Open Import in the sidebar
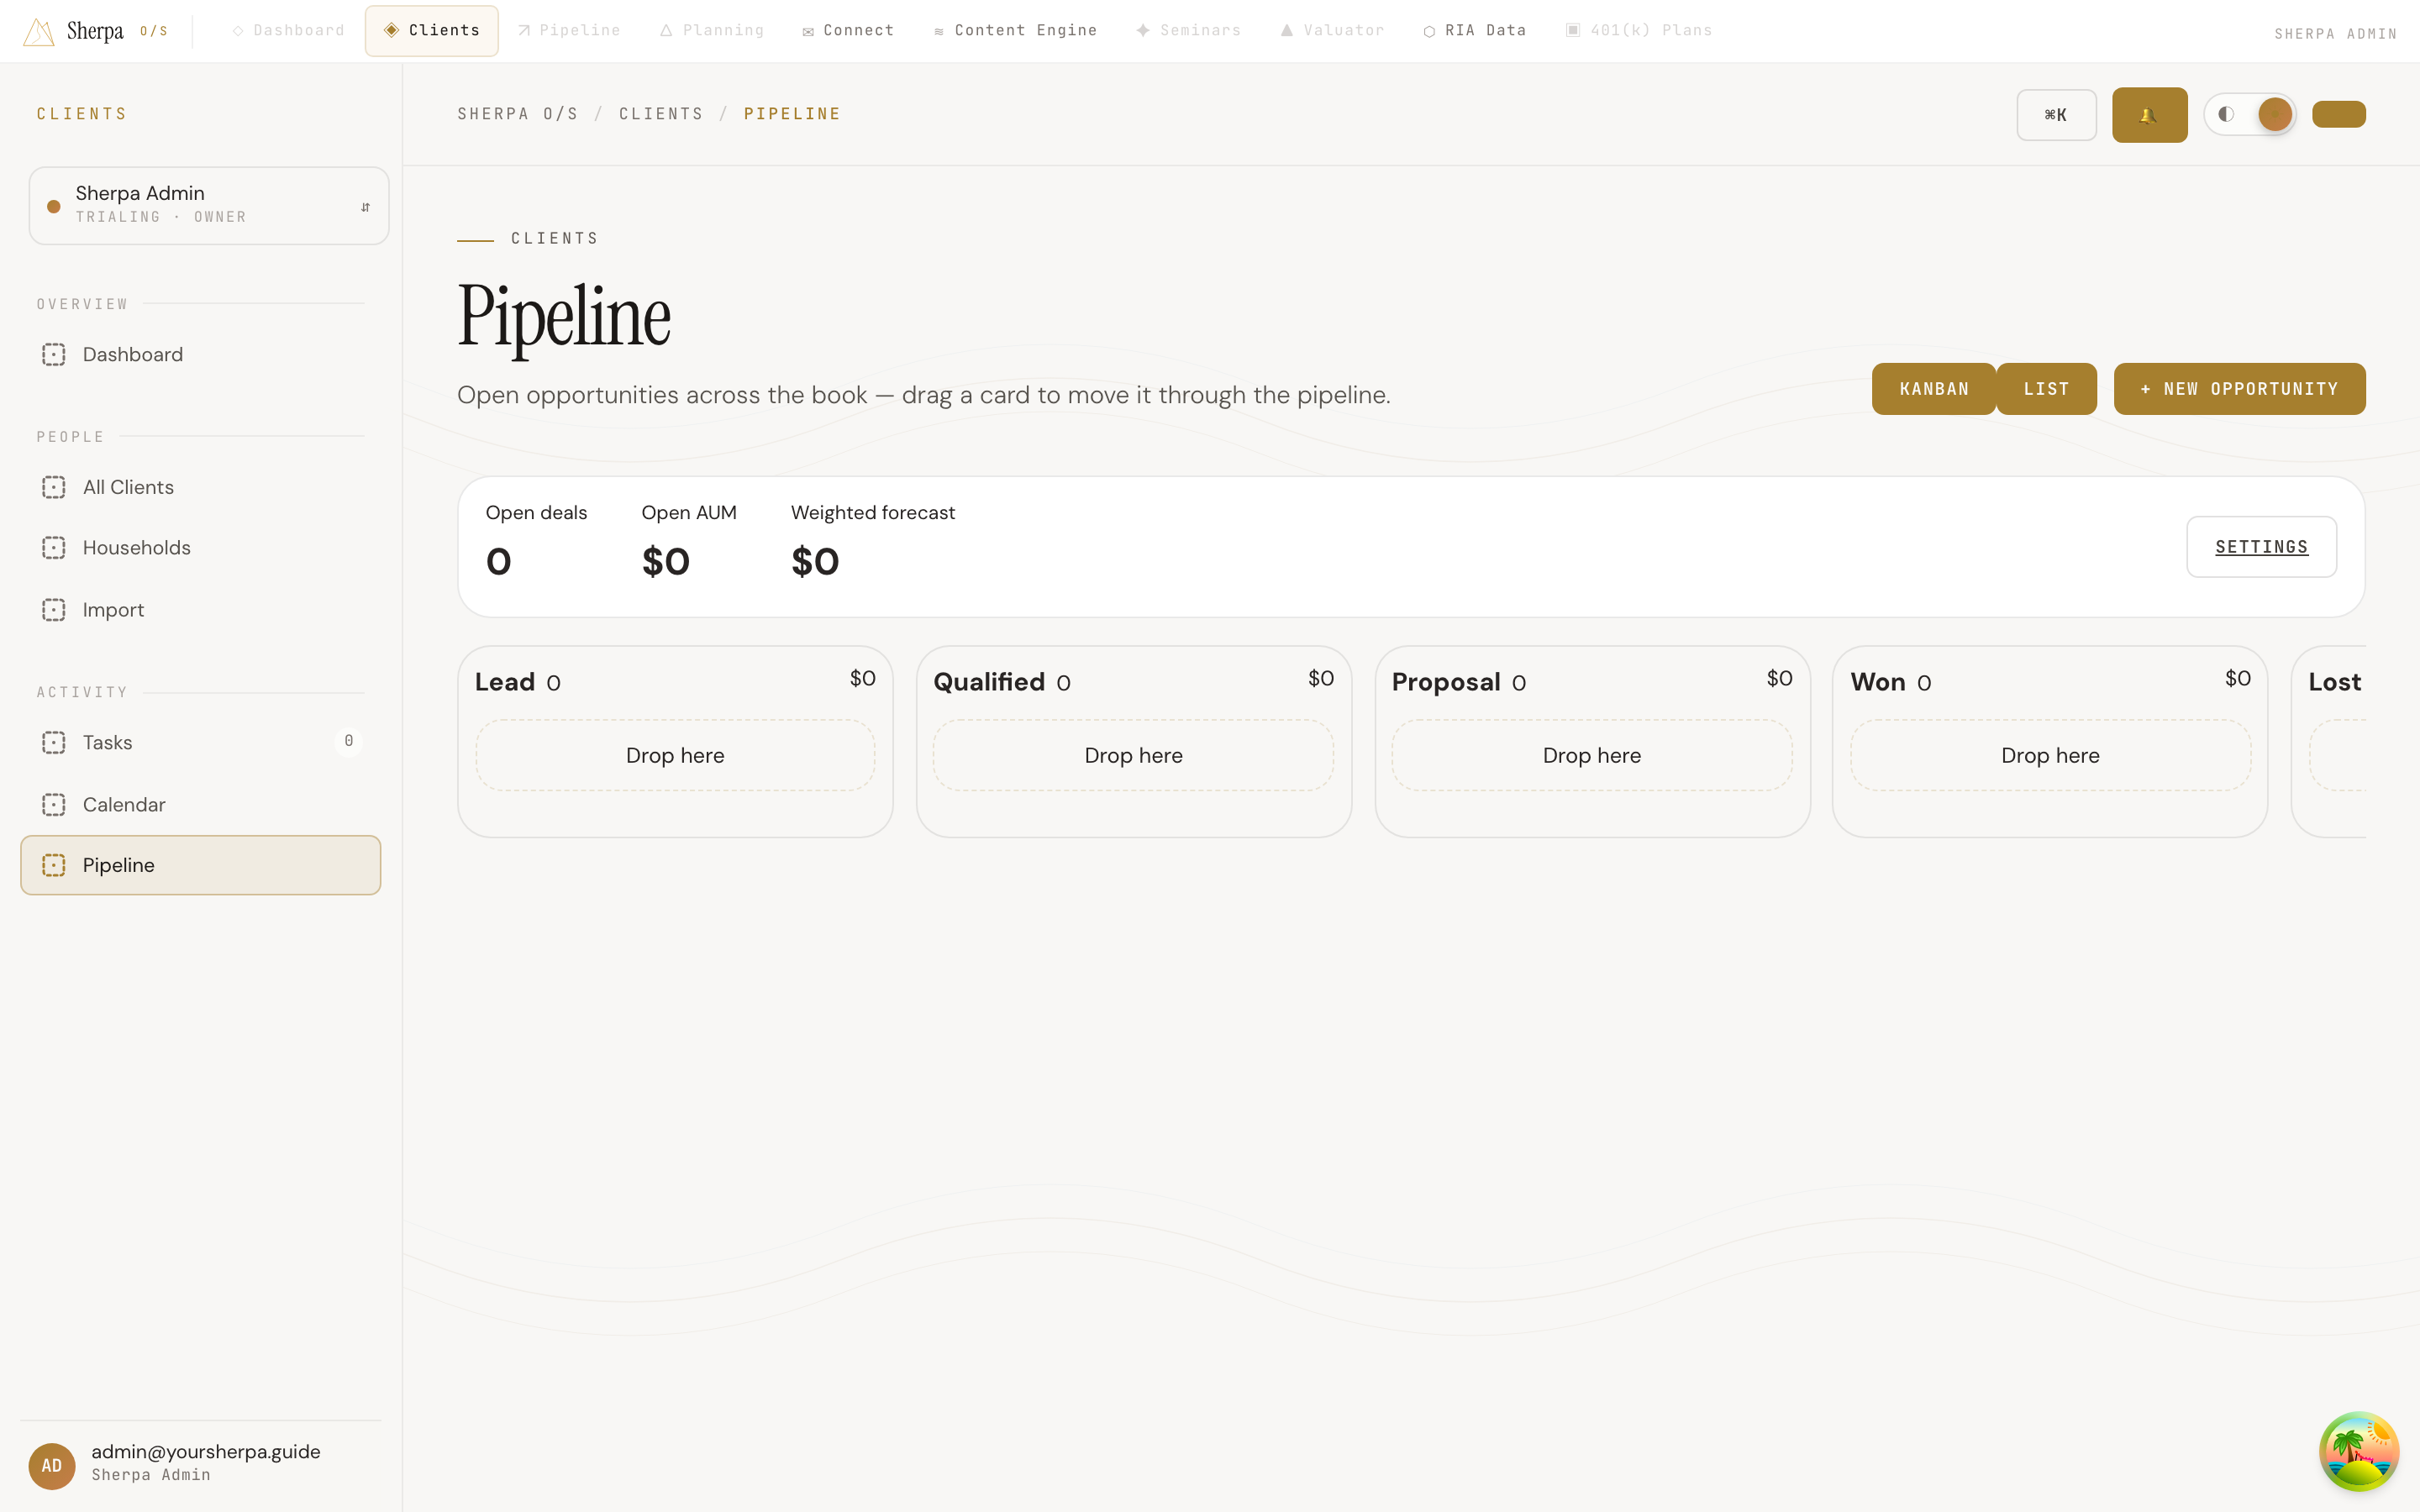The width and height of the screenshot is (2420, 1512). click(200, 610)
